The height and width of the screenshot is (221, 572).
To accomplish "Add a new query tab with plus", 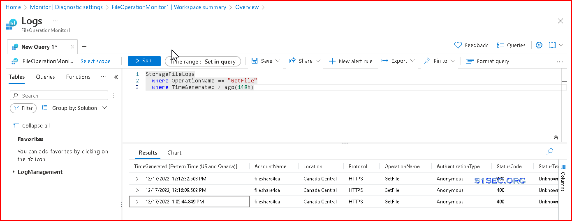I will pos(84,46).
